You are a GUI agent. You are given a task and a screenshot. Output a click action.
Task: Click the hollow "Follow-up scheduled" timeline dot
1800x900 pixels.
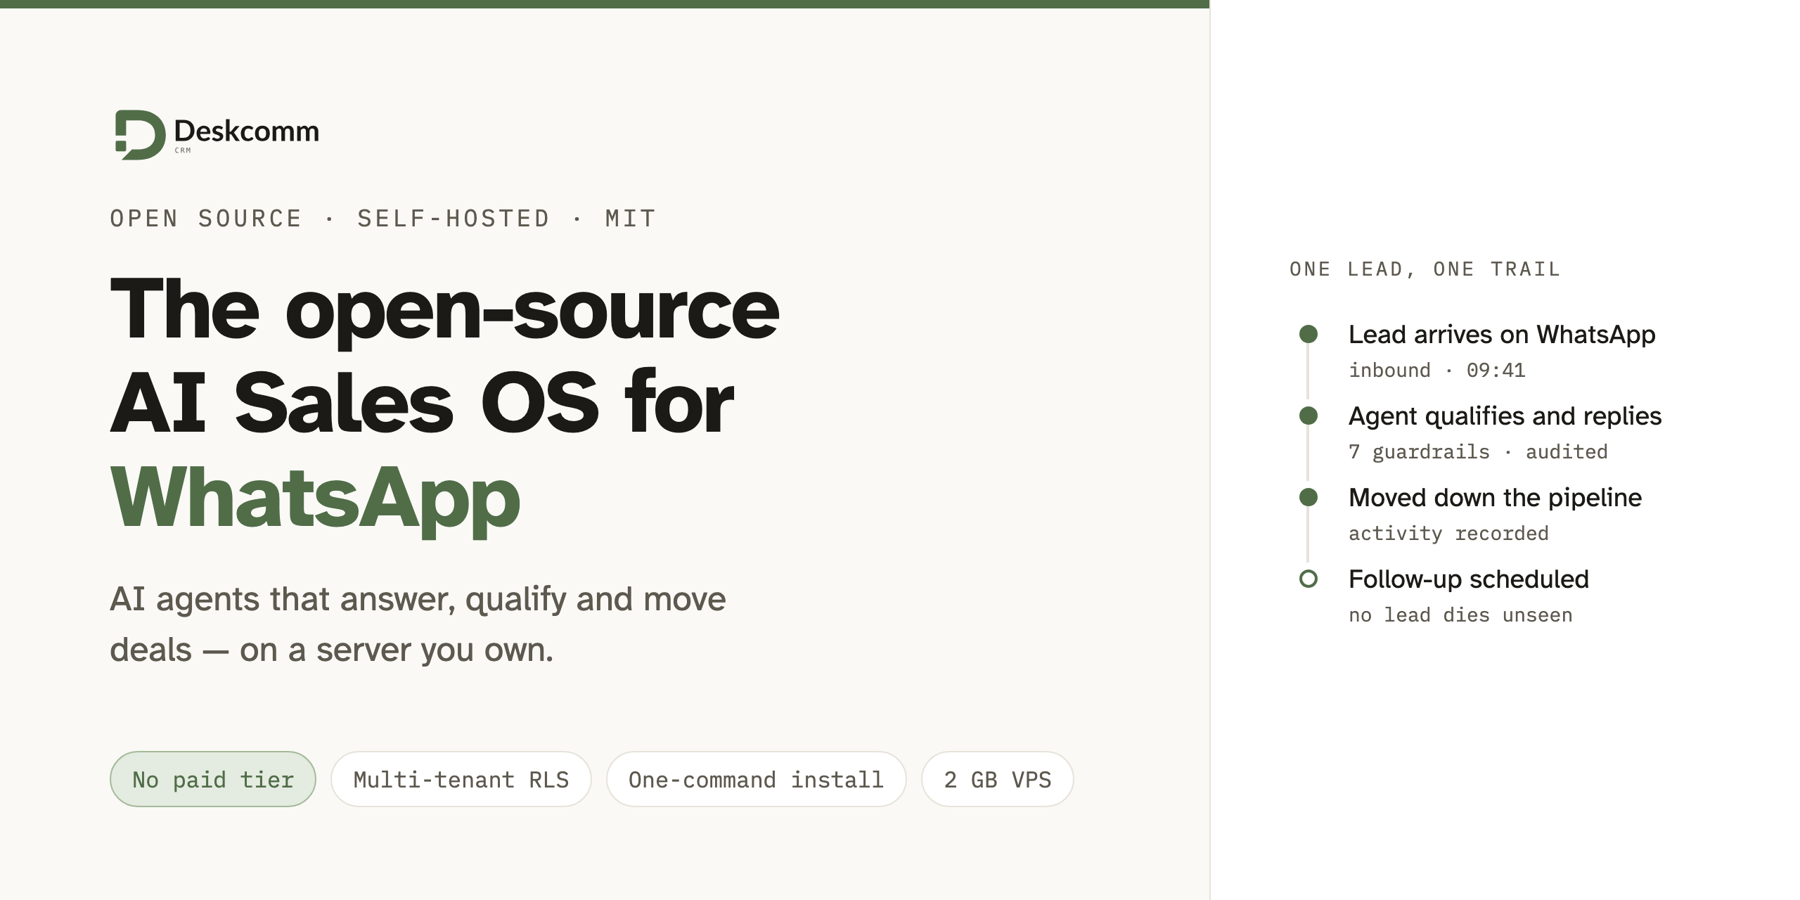(x=1309, y=579)
